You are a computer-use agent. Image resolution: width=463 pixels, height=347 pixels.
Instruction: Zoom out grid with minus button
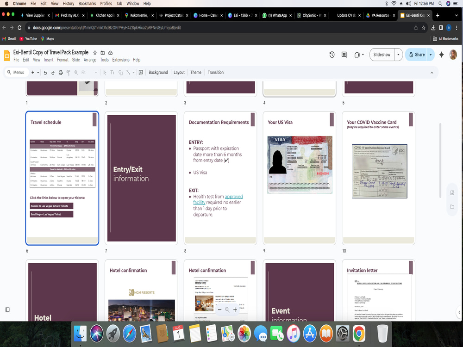click(219, 310)
